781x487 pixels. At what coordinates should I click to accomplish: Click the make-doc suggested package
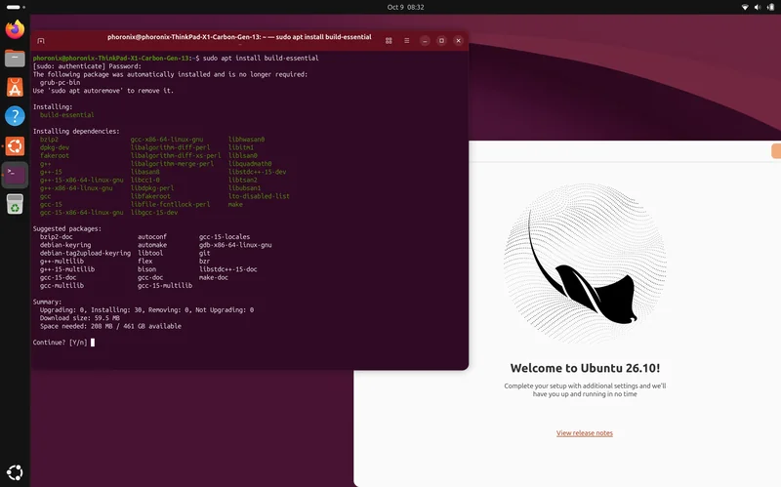pyautogui.click(x=213, y=277)
